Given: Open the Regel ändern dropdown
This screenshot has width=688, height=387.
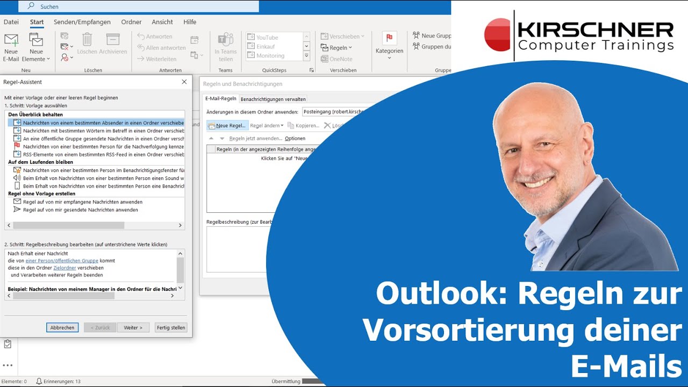Looking at the screenshot, I should pyautogui.click(x=267, y=125).
